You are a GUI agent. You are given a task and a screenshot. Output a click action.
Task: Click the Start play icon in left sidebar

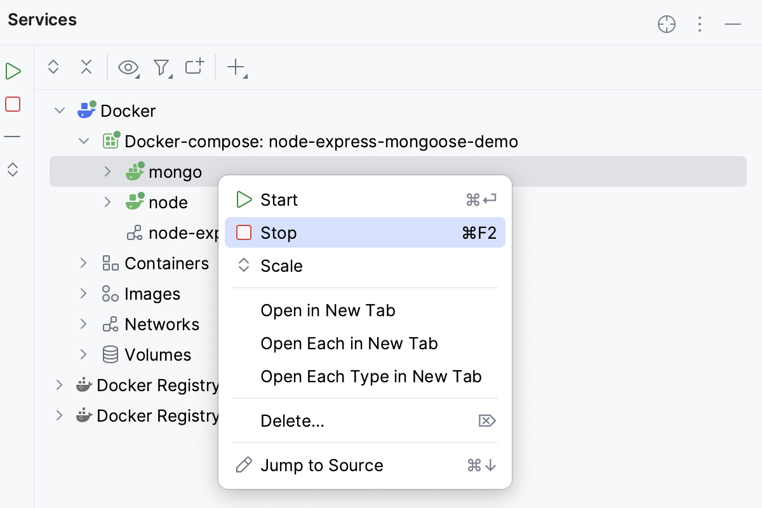click(13, 71)
